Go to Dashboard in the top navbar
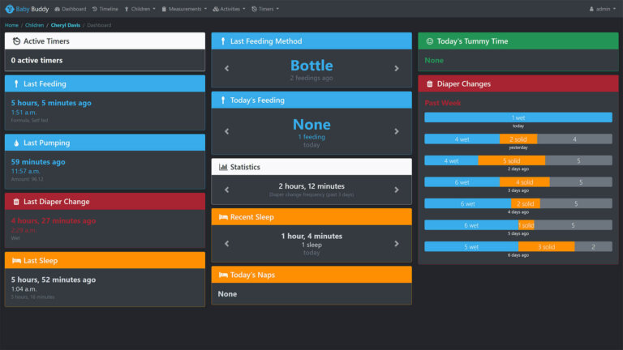 [x=71, y=9]
